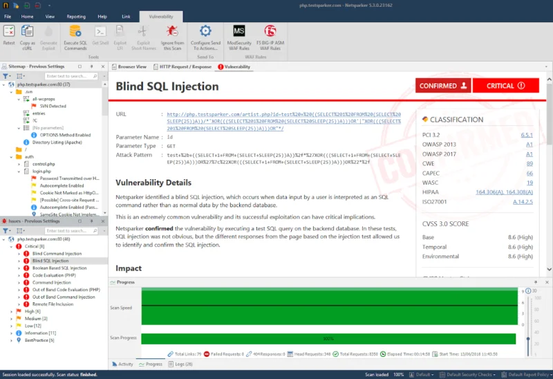This screenshot has height=379, width=553.
Task: Click the Issues panel filter icon
Action: point(6,230)
